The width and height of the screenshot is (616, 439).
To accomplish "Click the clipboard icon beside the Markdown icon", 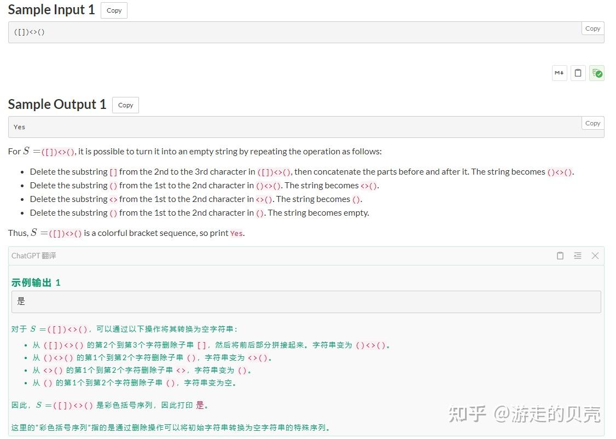I will click(578, 73).
